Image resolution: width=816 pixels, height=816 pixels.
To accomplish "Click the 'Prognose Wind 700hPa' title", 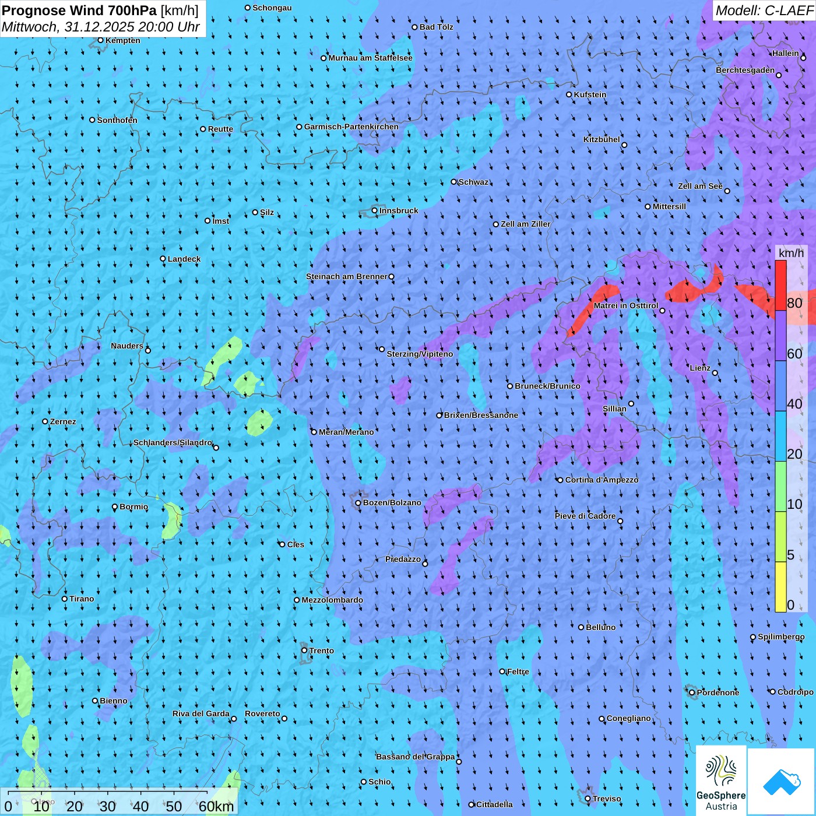I will click(79, 10).
